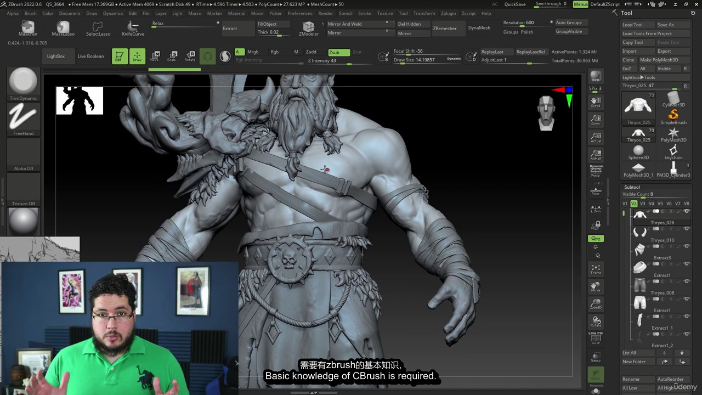Select the PM3D_Cylinder3 tool icon
This screenshot has height=395, width=702.
pos(673,170)
